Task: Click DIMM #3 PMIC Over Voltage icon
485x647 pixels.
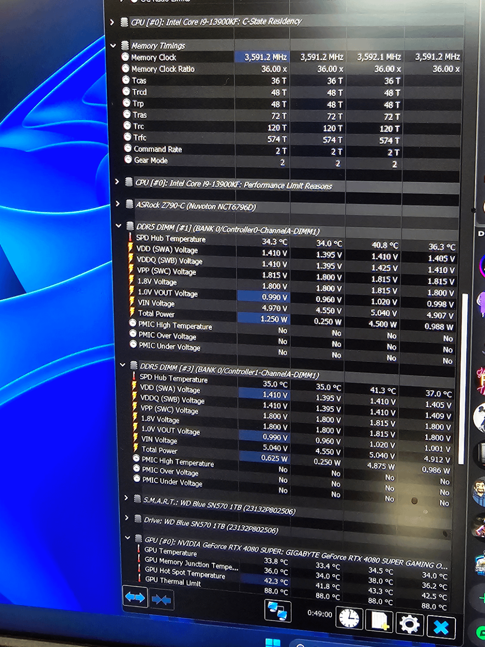Action: pos(137,469)
